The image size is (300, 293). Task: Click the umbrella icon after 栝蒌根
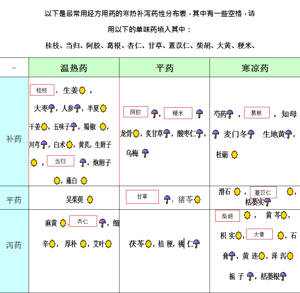click(283, 276)
